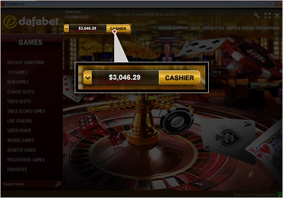Click the green connection status indicator

tap(280, 195)
